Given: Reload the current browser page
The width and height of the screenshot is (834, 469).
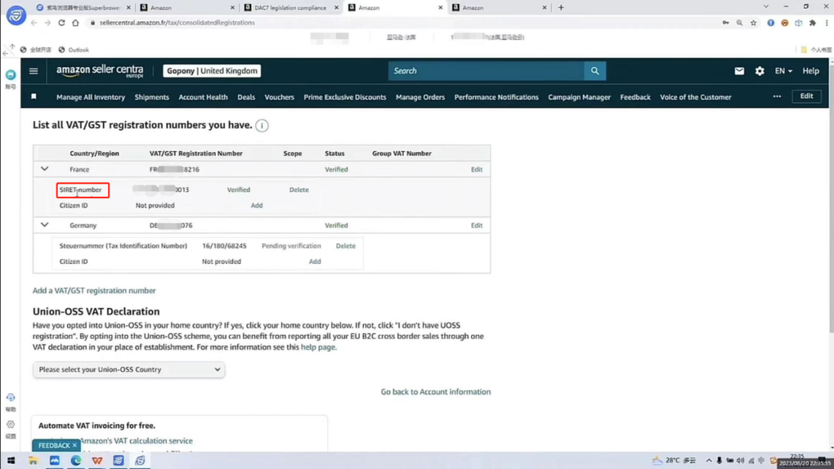Looking at the screenshot, I should (x=61, y=23).
